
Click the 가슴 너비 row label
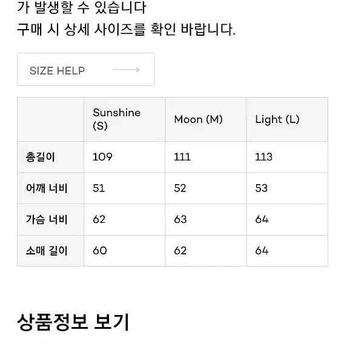pyautogui.click(x=50, y=220)
